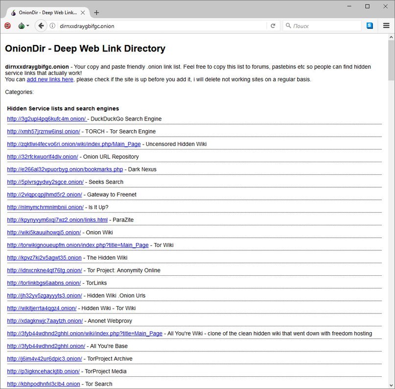The image size is (395, 389).
Task: Open a new tab with plus button
Action: [x=96, y=13]
